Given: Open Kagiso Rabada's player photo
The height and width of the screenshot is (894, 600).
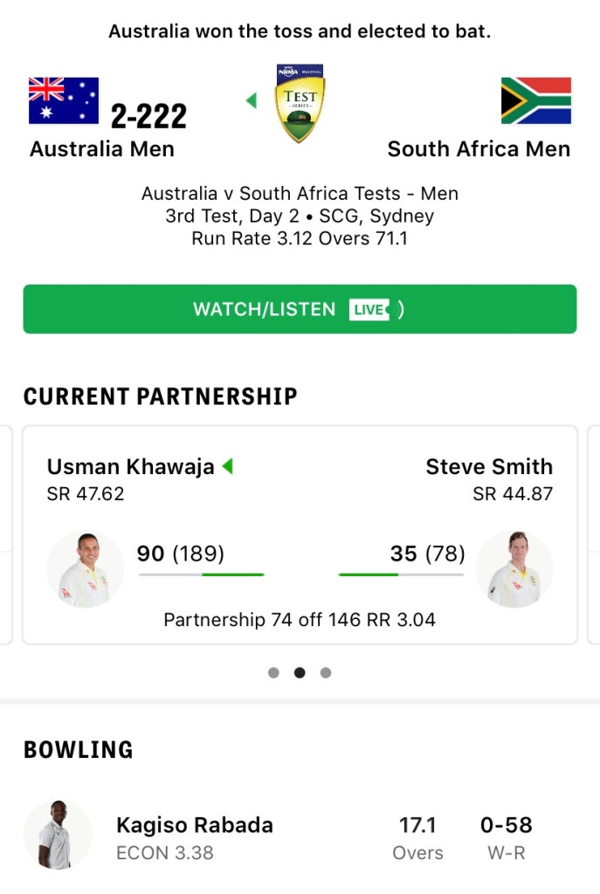Looking at the screenshot, I should (x=58, y=836).
